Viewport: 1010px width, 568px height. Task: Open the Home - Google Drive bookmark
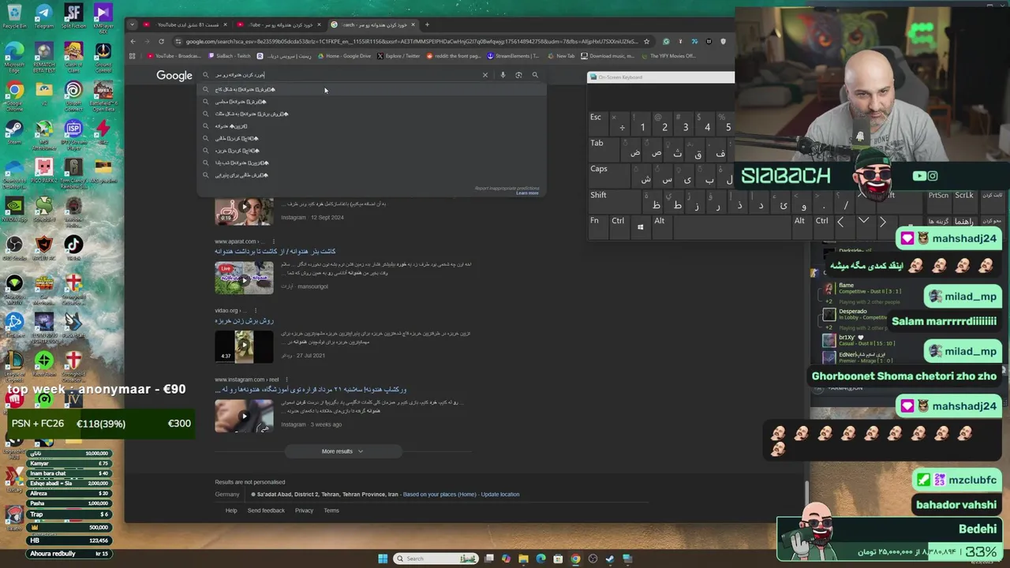point(344,56)
